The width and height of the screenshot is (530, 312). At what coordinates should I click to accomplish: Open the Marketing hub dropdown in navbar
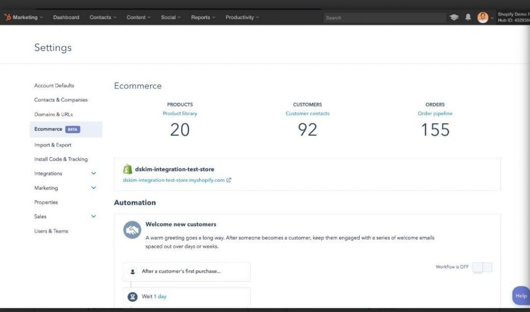28,17
